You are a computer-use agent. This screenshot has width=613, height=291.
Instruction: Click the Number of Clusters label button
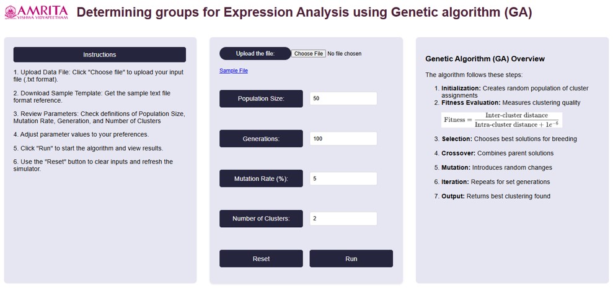pyautogui.click(x=261, y=219)
